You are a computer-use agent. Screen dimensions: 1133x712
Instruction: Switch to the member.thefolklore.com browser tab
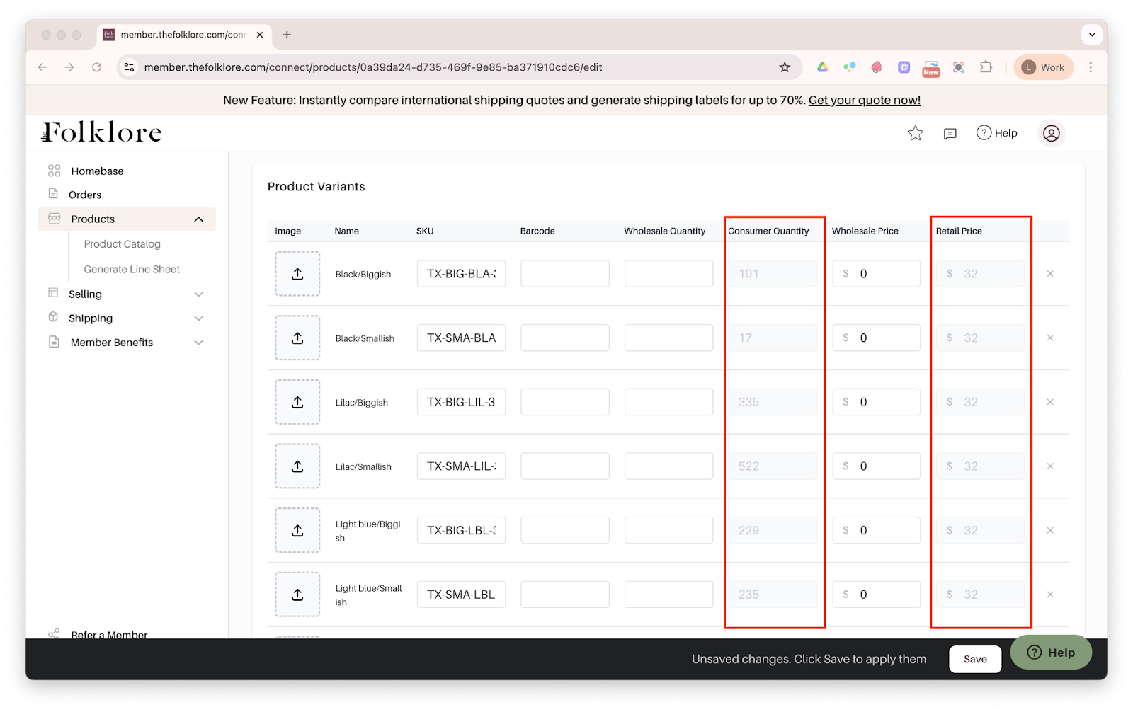(x=177, y=34)
